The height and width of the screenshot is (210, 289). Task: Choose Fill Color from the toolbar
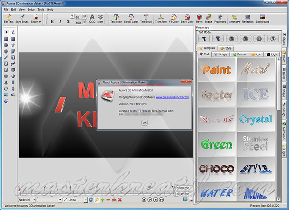173,19
